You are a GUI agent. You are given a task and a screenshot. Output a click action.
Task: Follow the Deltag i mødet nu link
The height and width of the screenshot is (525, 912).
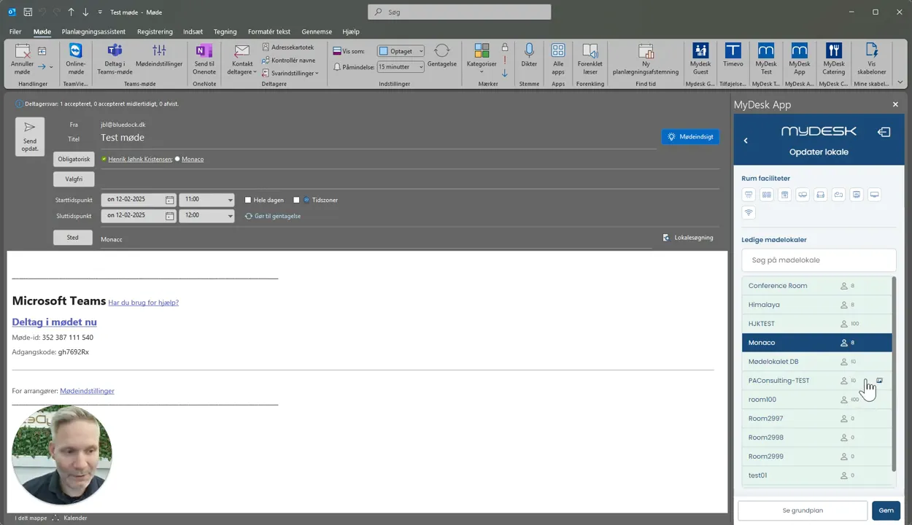click(54, 322)
